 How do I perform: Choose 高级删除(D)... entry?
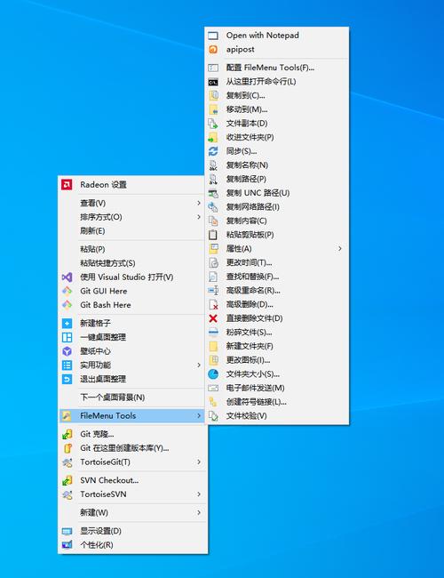276,304
